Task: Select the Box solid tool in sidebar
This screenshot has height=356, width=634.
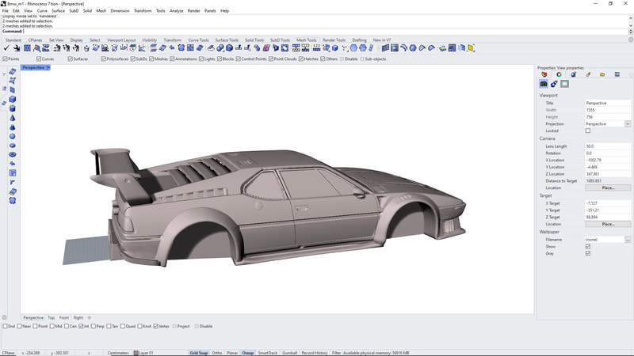Action: pyautogui.click(x=13, y=99)
